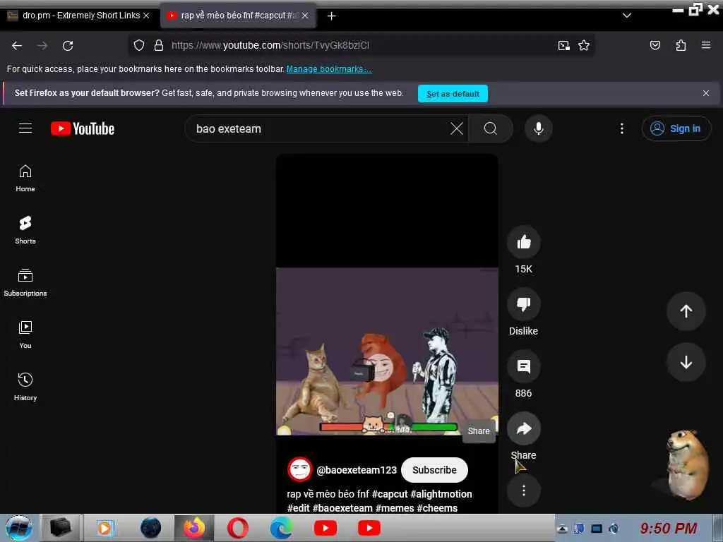Dismiss the default browser notification bar
This screenshot has width=723, height=542.
[x=705, y=93]
